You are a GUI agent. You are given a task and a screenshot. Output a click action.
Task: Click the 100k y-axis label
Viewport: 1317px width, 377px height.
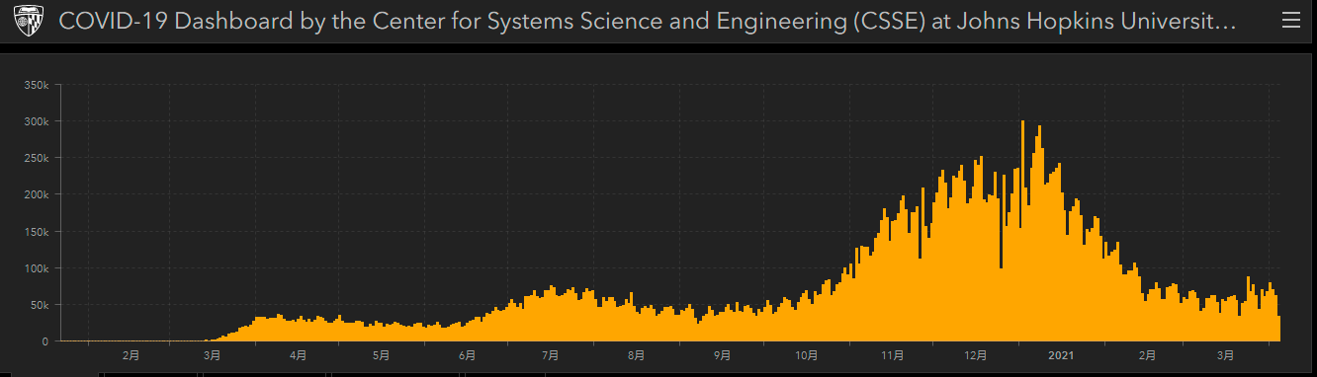tap(37, 268)
